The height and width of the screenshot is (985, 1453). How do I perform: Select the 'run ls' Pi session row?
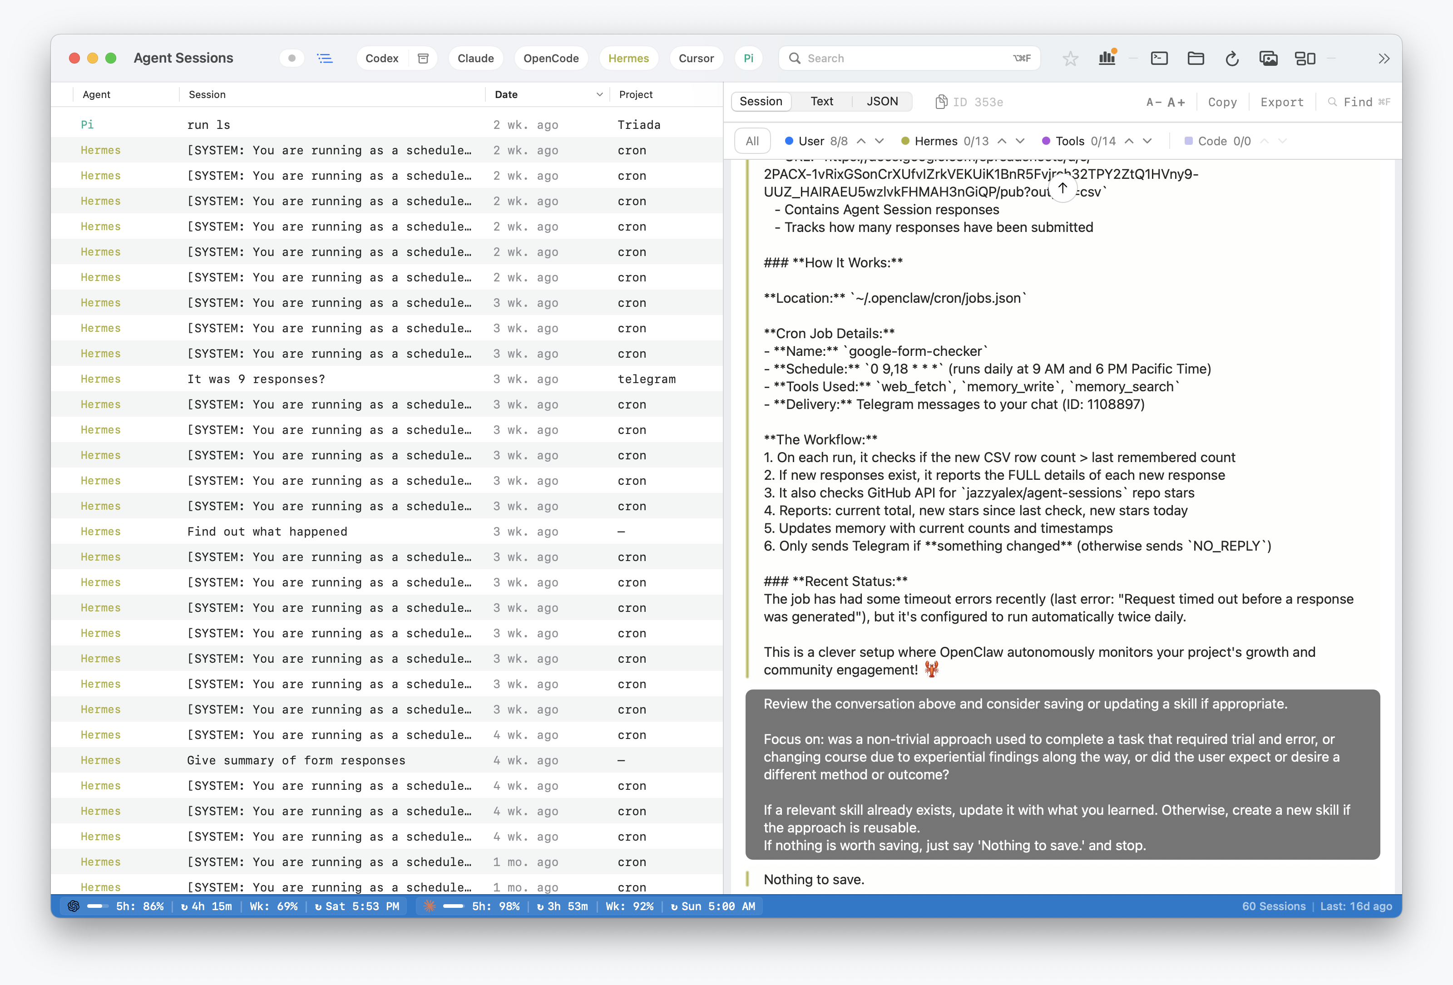pos(386,124)
